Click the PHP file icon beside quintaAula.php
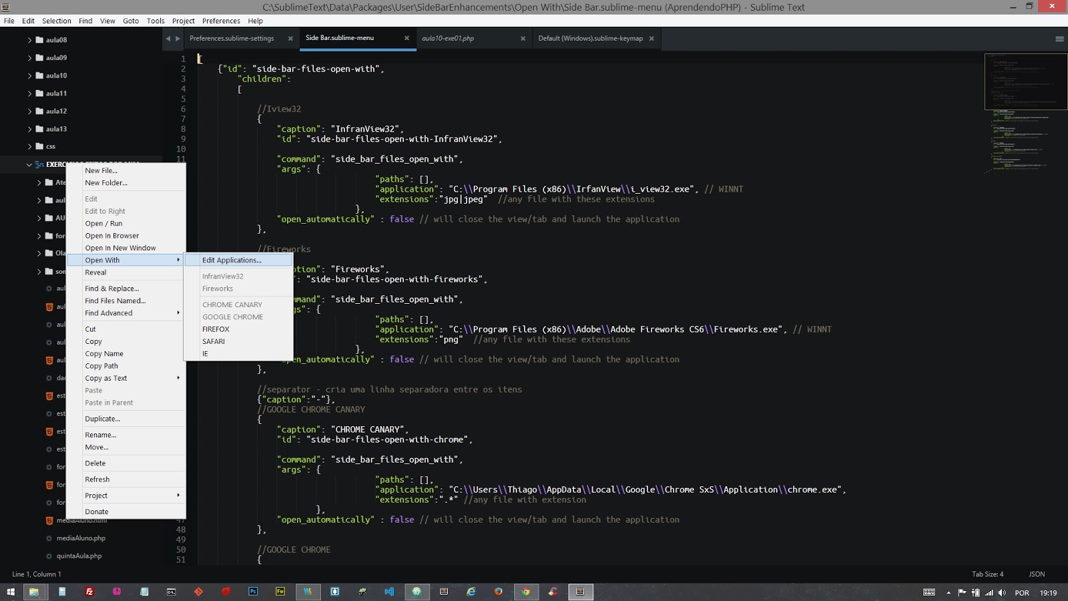This screenshot has height=601, width=1068. tap(47, 556)
